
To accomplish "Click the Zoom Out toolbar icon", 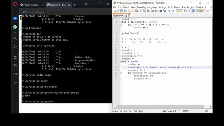I will pos(173,11).
